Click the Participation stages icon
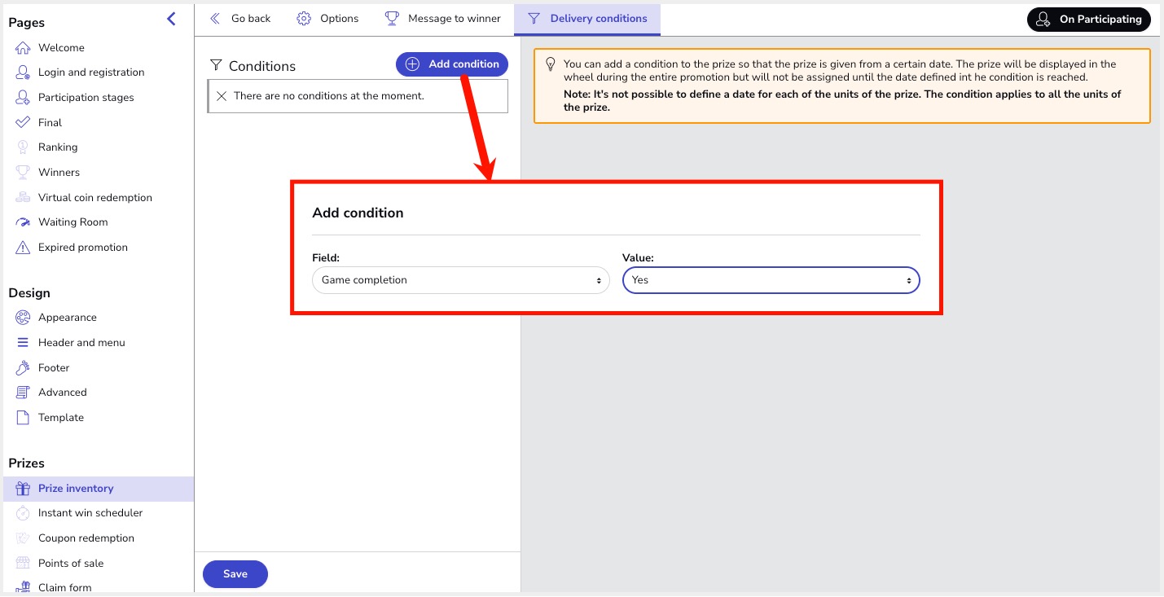The width and height of the screenshot is (1164, 597). 23,98
